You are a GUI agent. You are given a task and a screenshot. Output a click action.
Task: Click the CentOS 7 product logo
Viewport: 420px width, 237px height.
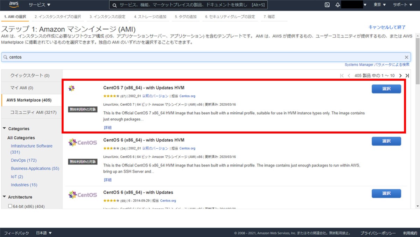point(71,88)
